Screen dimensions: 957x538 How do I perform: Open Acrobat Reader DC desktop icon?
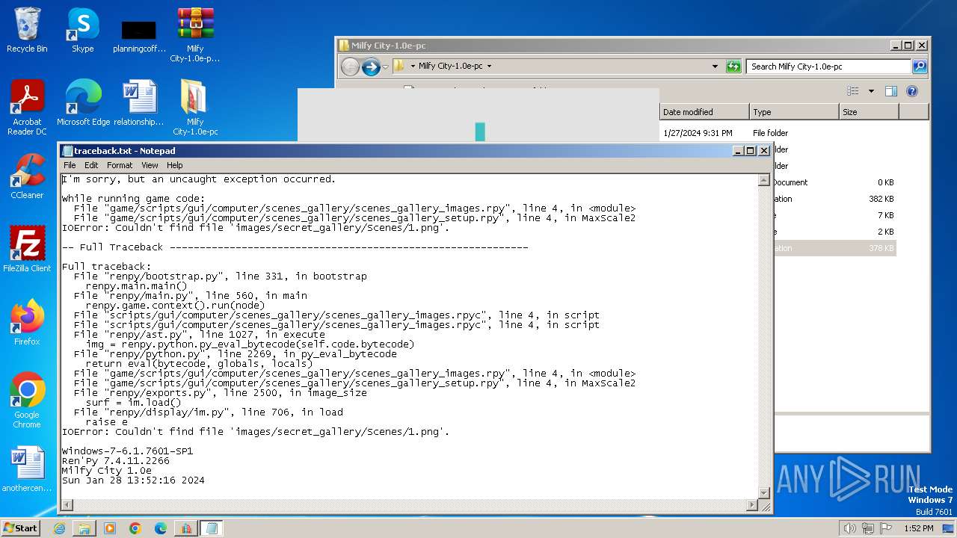coord(27,108)
